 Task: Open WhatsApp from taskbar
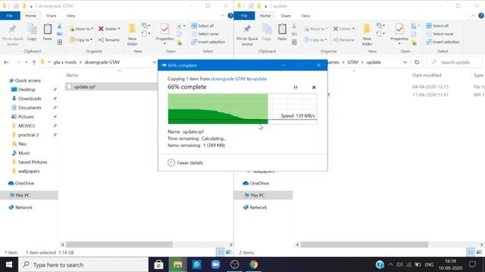click(x=197, y=264)
